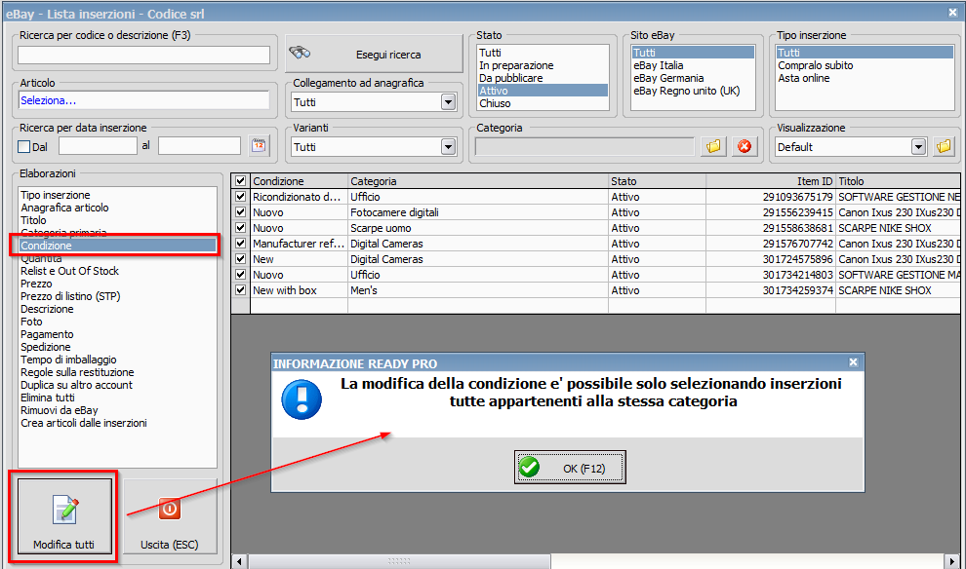The height and width of the screenshot is (569, 966).
Task: Uncheck the Nuovo Ufficio 301734214803 row checkbox
Action: 240,275
